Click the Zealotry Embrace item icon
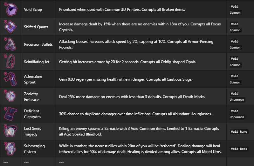 [x=10, y=96]
